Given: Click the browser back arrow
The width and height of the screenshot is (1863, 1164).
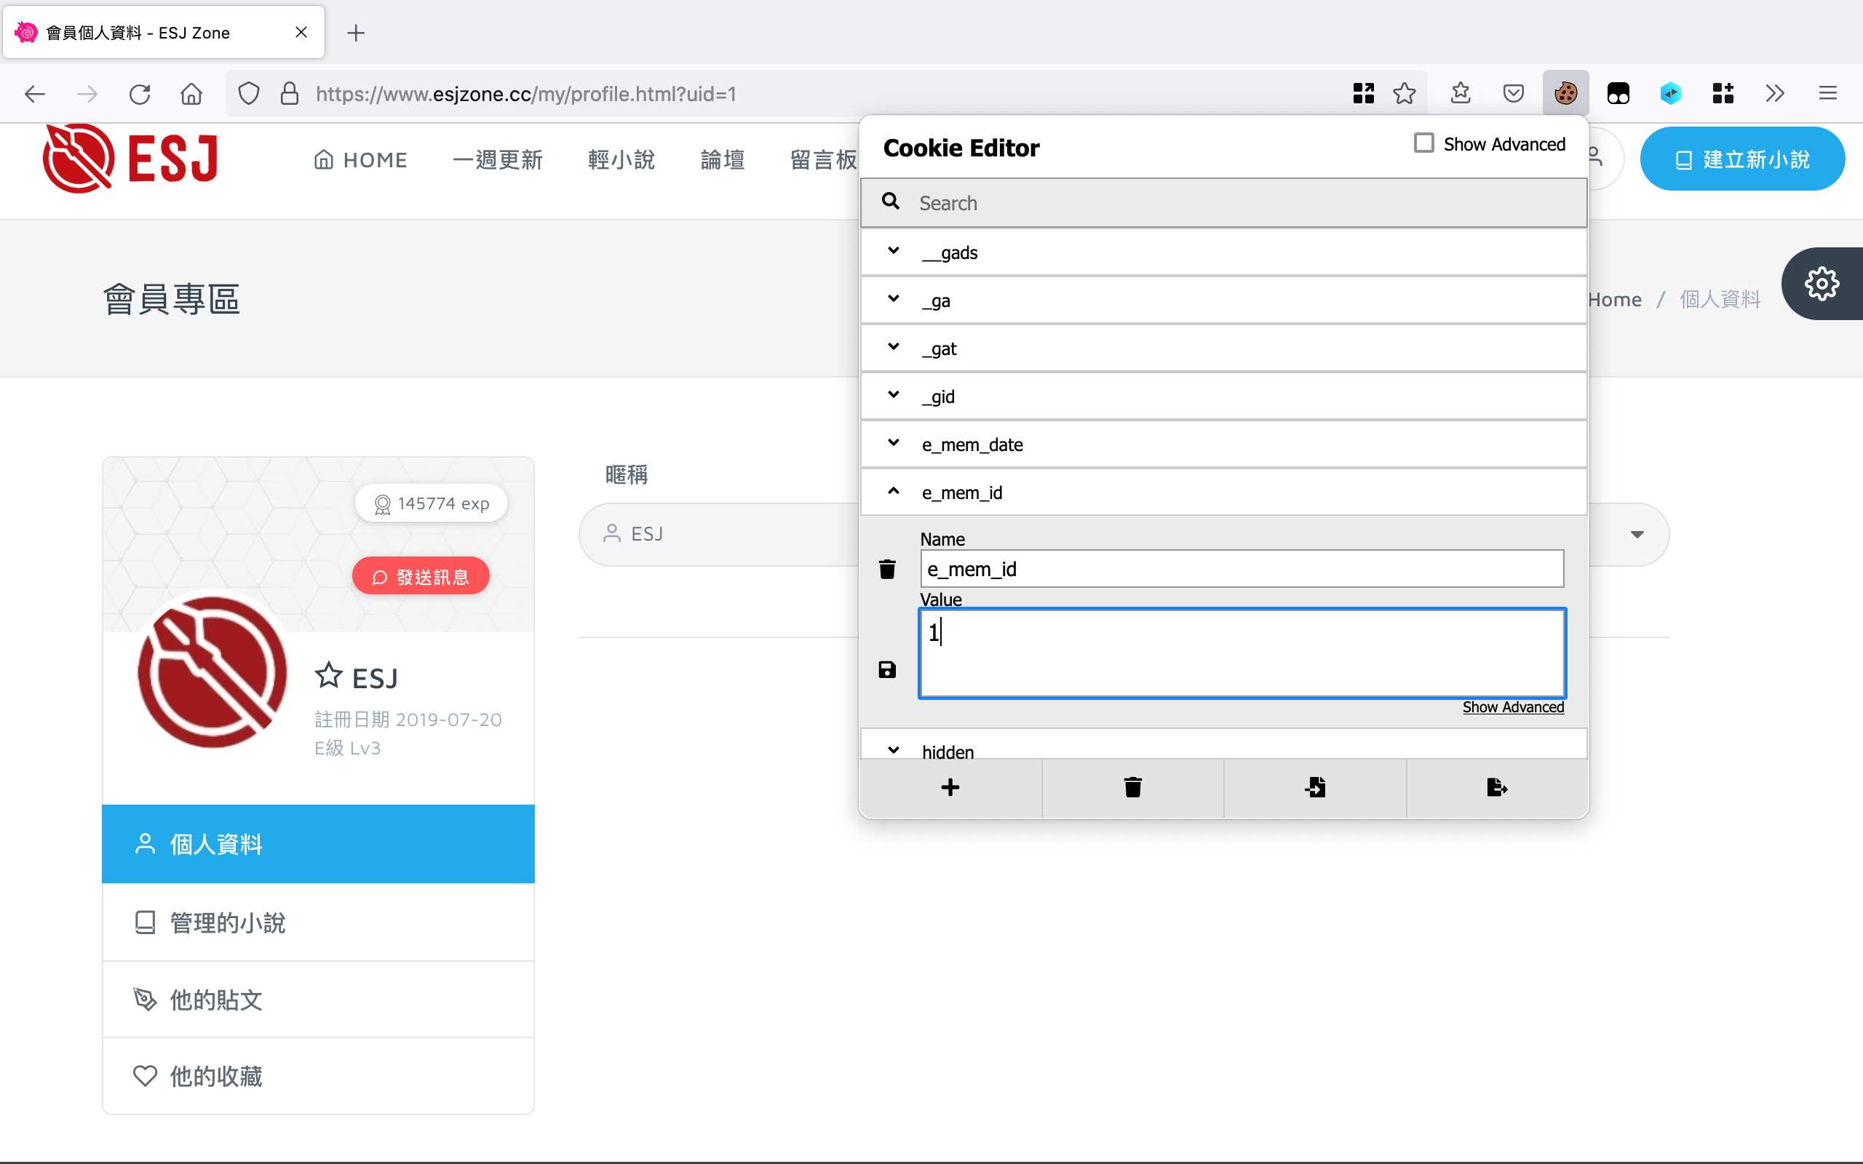Looking at the screenshot, I should [36, 94].
